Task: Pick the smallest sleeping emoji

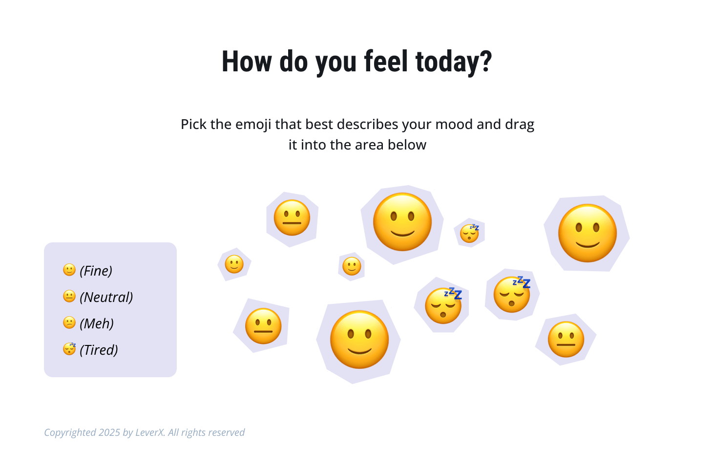Action: [x=470, y=234]
